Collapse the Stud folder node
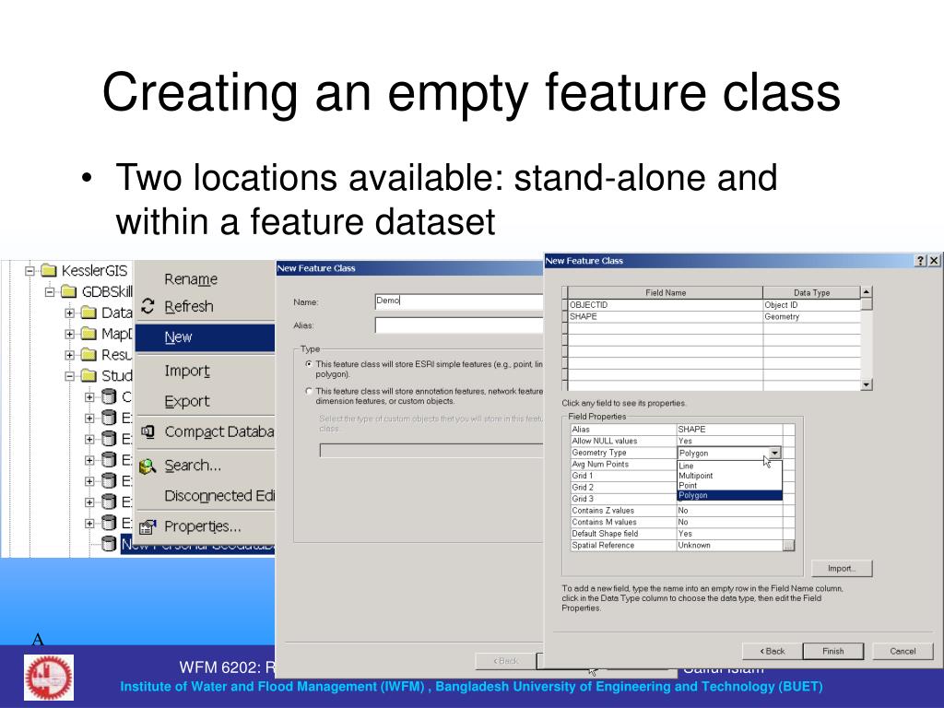 (x=70, y=376)
